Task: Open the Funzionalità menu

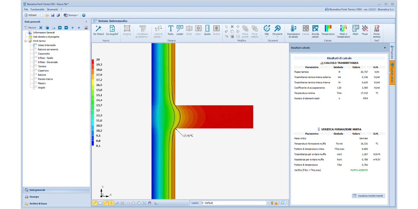Action: [37, 9]
